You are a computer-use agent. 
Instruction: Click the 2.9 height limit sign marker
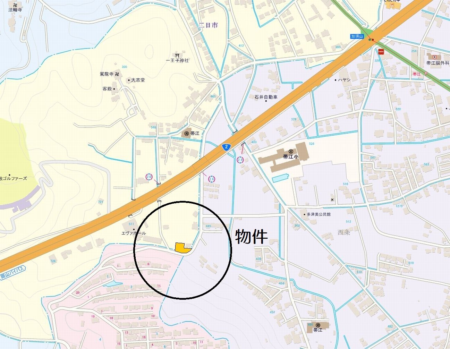click(x=240, y=160)
